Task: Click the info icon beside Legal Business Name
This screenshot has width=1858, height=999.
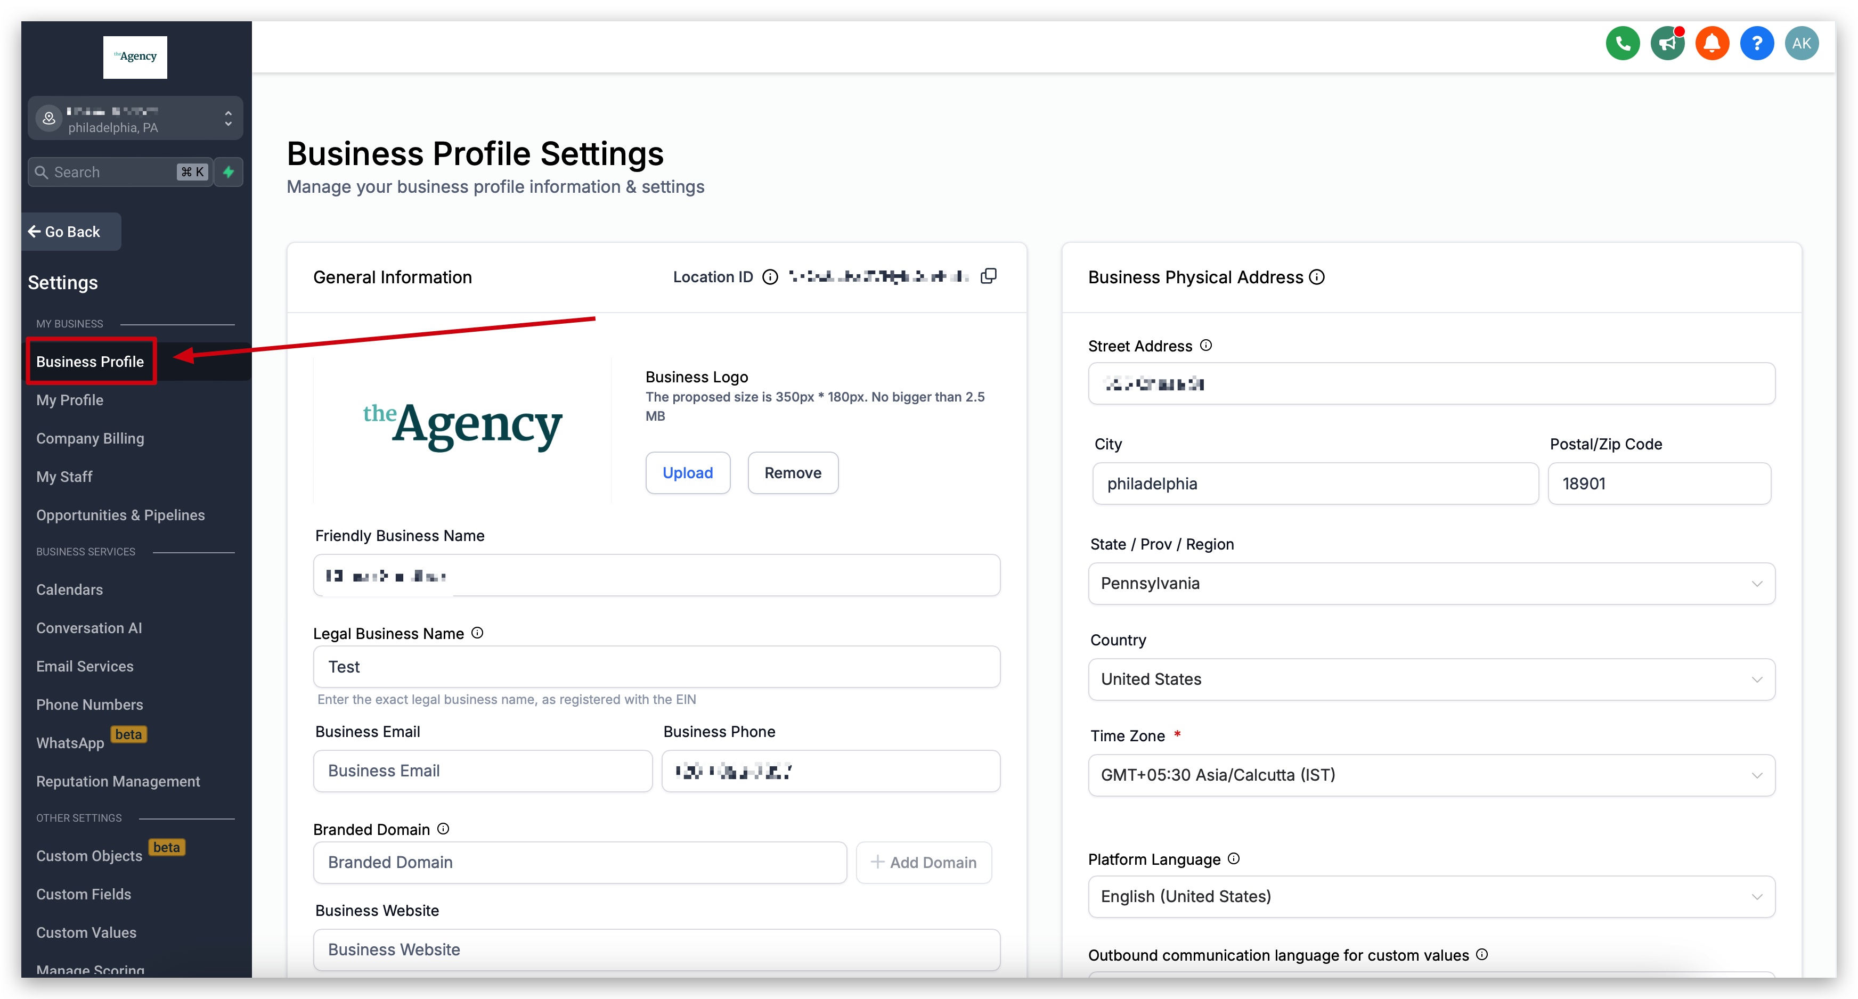Action: [x=477, y=633]
